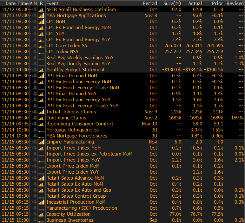The width and height of the screenshot is (245, 223).
Task: Toggle the alert bell for CPI Core Index SA
Action: pos(35,46)
